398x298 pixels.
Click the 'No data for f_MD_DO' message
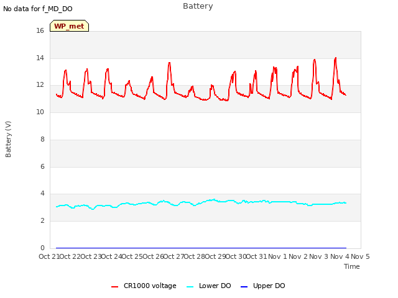point(38,9)
